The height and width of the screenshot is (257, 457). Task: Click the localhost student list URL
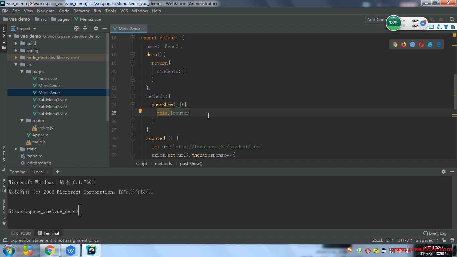point(218,147)
